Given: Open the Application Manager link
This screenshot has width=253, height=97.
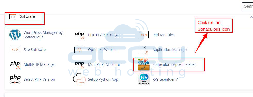Looking at the screenshot, I should coord(170,50).
